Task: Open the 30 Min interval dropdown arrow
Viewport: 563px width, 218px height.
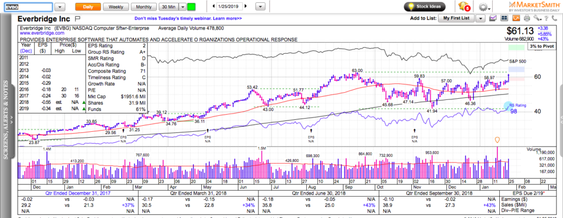Action: [183, 7]
